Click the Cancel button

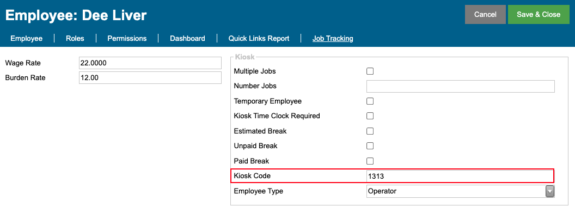(485, 15)
